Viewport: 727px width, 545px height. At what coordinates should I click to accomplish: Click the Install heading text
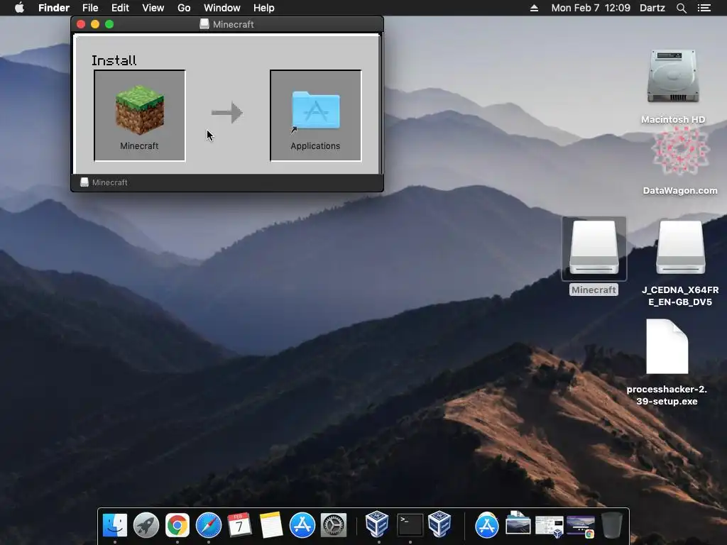[x=114, y=60]
